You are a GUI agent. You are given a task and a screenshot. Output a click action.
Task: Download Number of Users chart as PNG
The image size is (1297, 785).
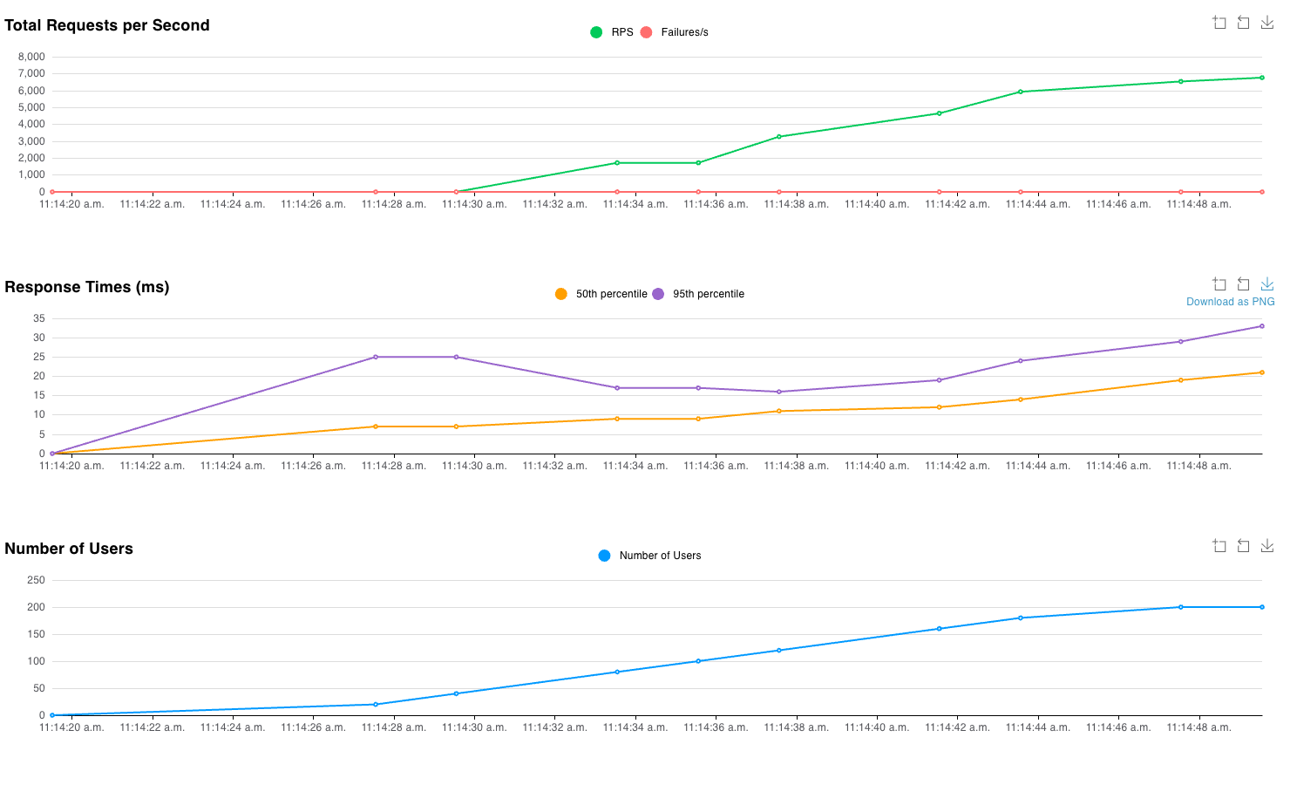1267,546
